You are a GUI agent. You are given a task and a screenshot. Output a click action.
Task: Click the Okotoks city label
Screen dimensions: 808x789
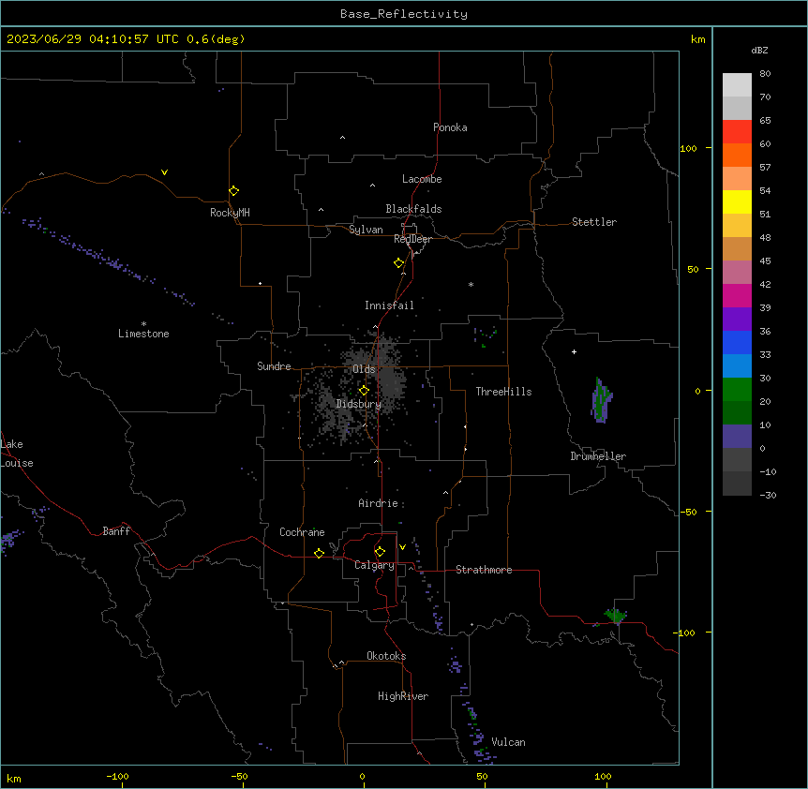pos(386,656)
